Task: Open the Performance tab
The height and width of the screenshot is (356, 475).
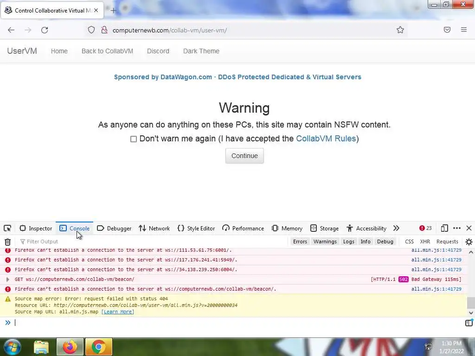Action: 243,228
